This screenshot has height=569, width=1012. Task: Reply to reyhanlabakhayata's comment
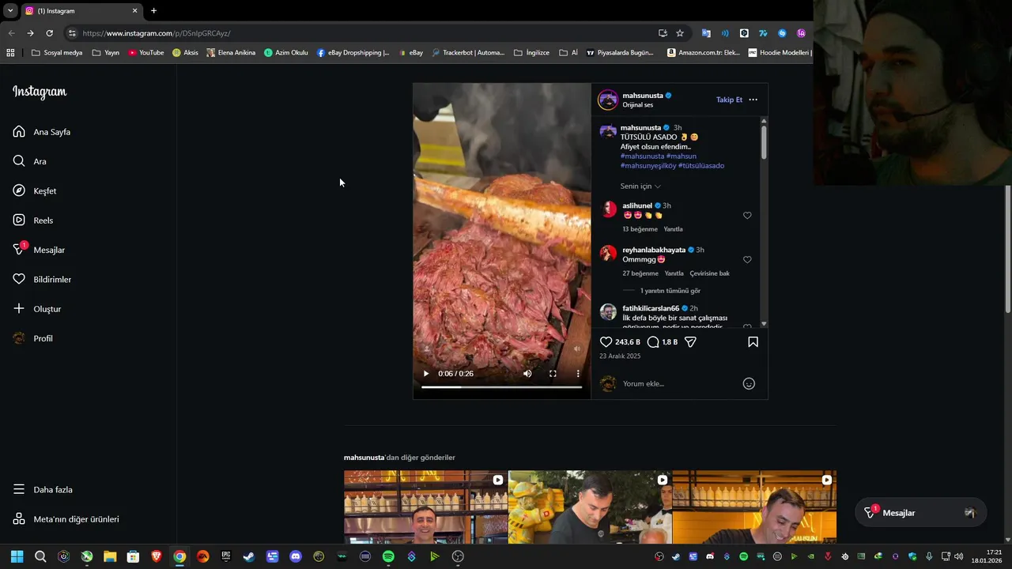[674, 273]
